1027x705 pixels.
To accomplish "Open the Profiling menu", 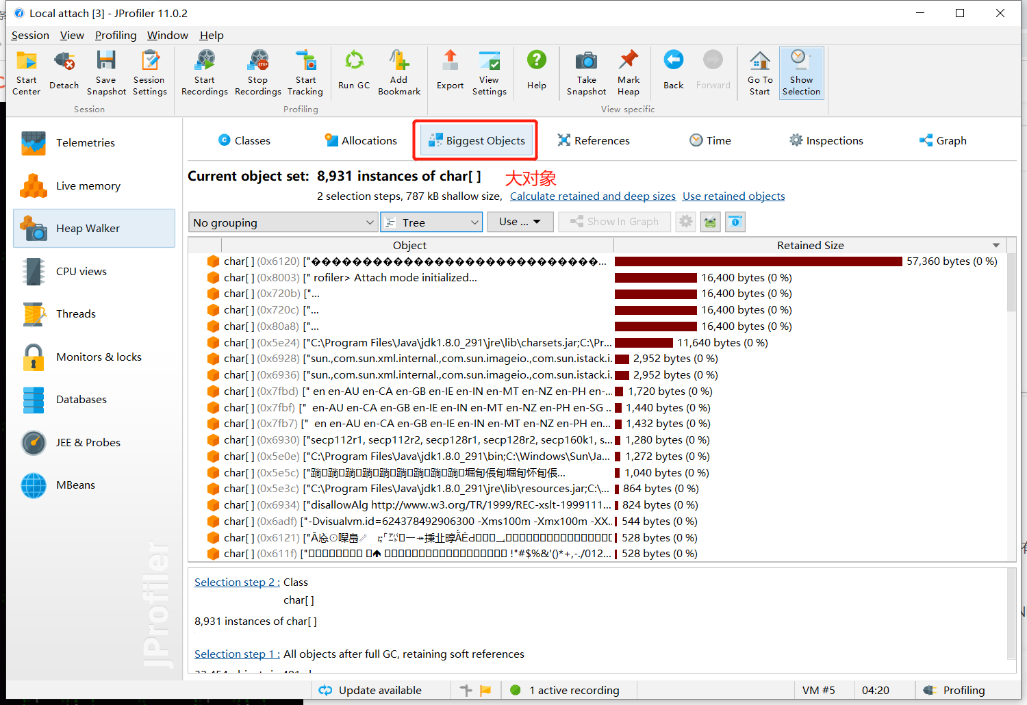I will tap(115, 35).
